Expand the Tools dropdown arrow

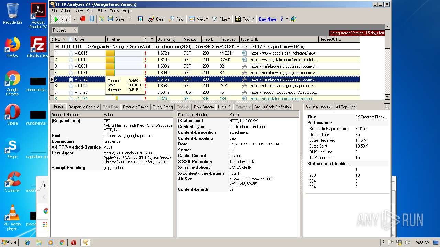254,19
